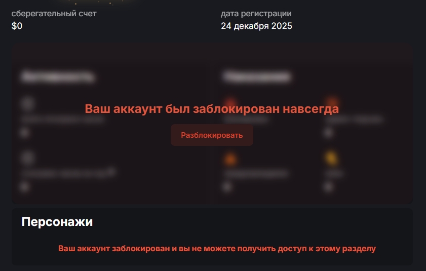Click the сберегательный счет label
Screen dimensions: 426x271
coord(54,13)
